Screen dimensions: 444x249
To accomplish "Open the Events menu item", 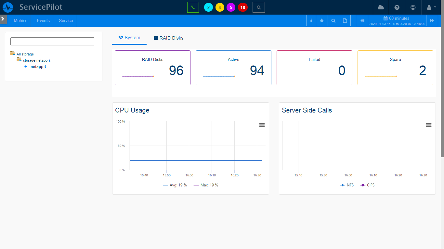I will (x=43, y=20).
